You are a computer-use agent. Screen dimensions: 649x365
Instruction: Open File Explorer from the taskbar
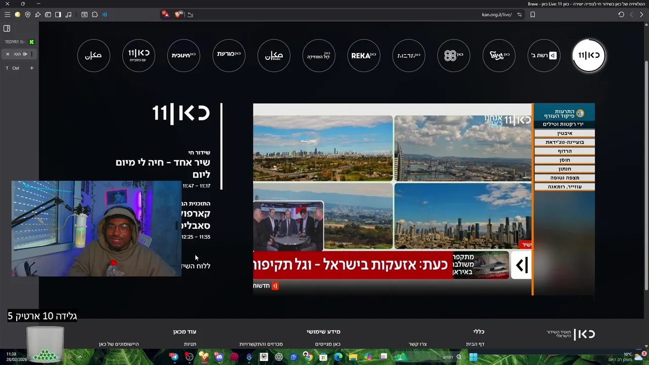353,357
